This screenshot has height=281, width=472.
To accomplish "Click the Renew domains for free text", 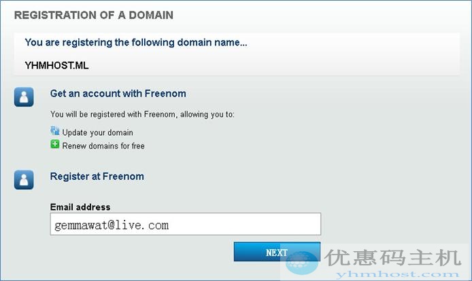I will [x=103, y=146].
